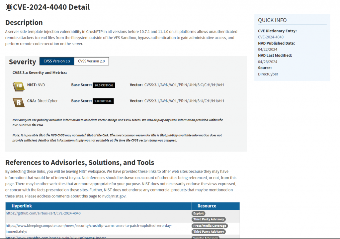Switch to CVSS Version 2.0 tab

pyautogui.click(x=91, y=61)
